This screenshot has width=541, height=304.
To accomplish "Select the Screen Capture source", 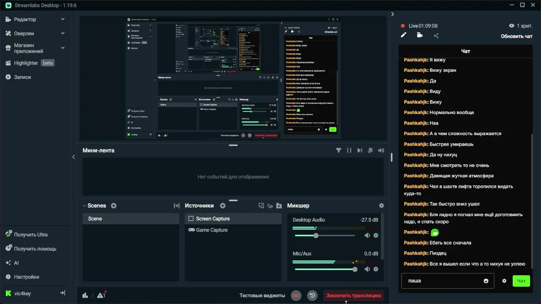I will [x=233, y=219].
